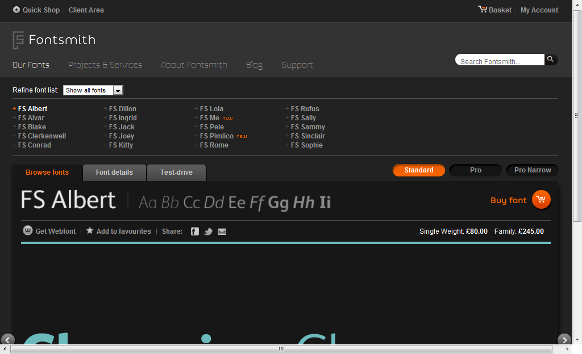
Task: Click the Buy font text link
Action: pos(509,200)
